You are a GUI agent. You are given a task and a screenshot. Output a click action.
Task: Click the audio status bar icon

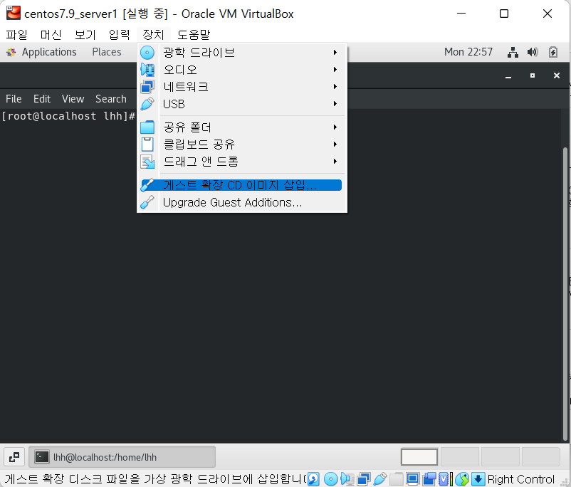point(347,479)
